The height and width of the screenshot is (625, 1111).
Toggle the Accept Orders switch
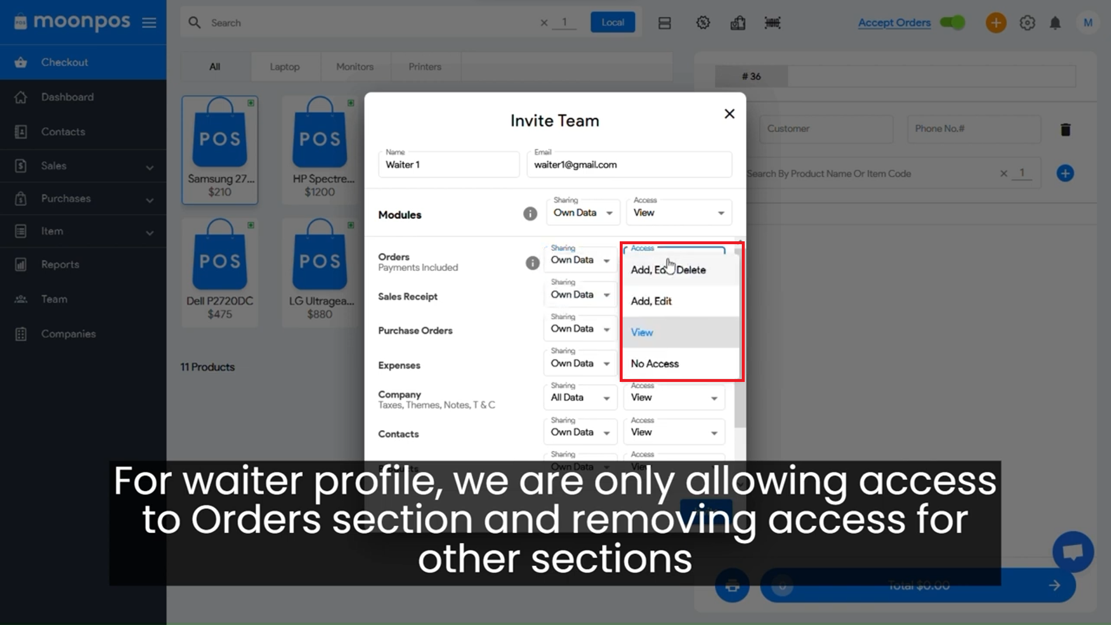coord(952,23)
